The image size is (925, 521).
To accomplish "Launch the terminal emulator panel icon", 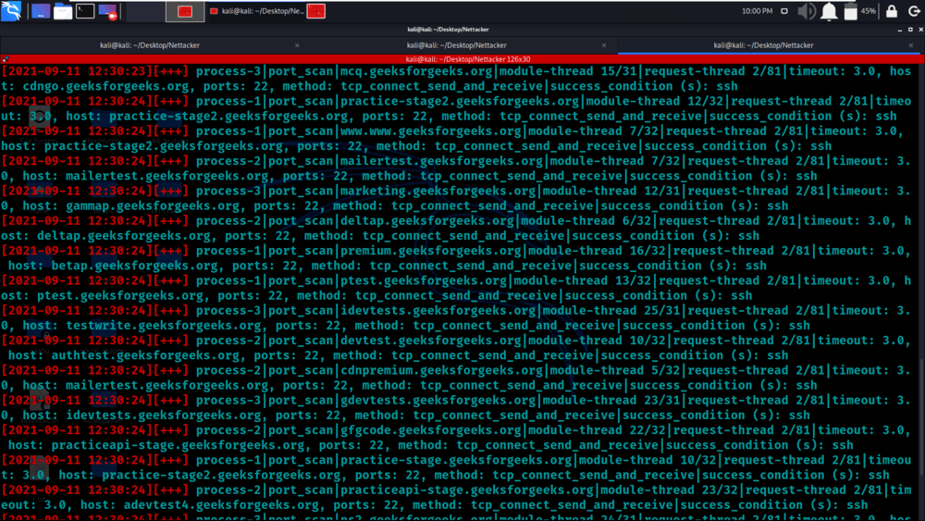I will pos(85,11).
